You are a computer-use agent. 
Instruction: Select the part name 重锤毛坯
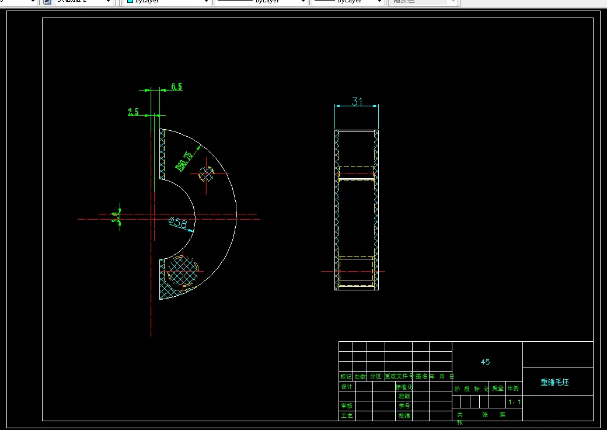554,382
